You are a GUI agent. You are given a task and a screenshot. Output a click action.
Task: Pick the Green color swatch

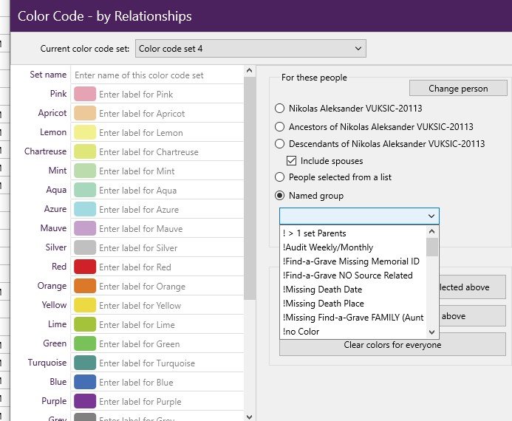coord(85,344)
